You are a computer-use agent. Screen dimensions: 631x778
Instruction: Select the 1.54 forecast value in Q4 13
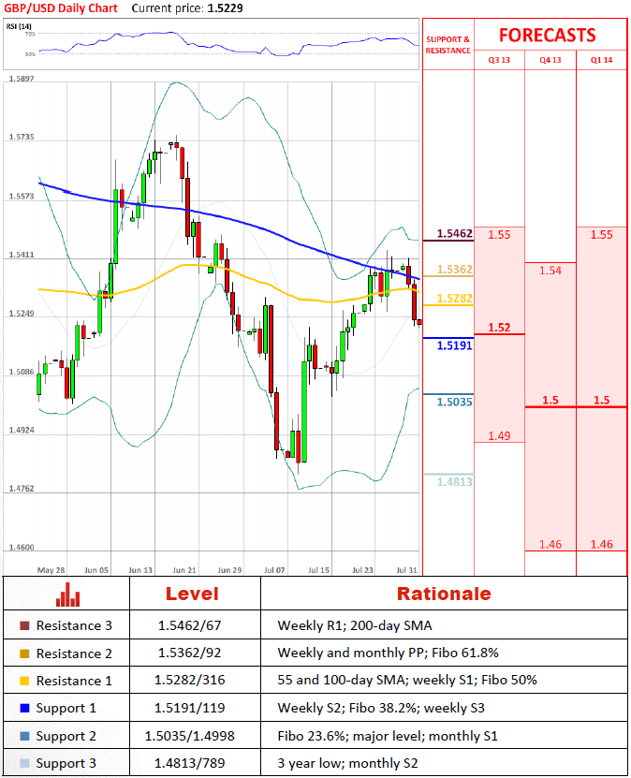pos(550,271)
